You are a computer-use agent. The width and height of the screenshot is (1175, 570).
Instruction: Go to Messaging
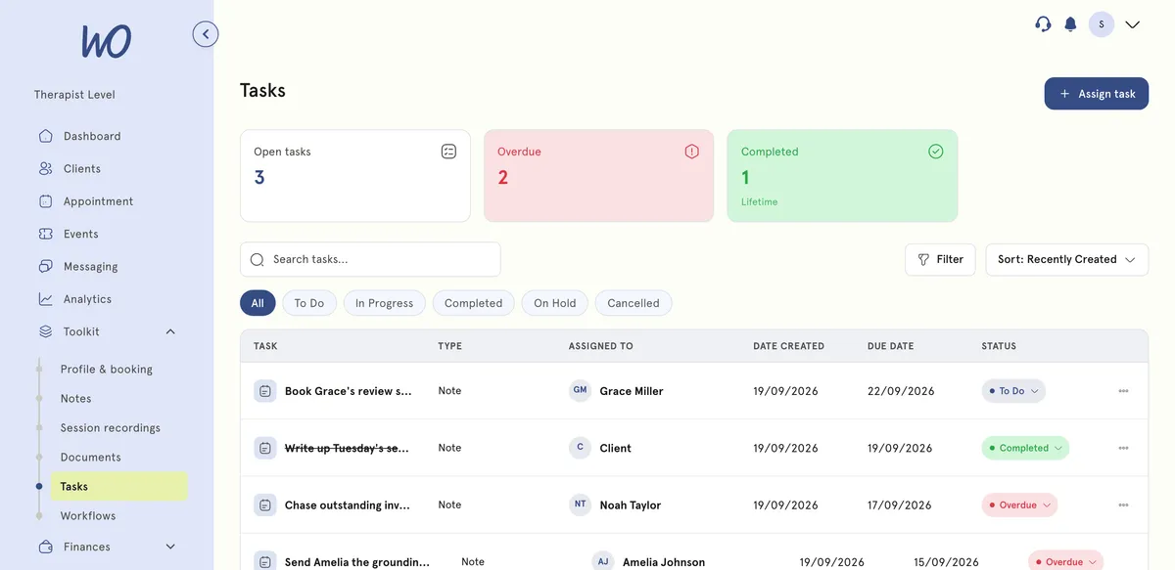coord(90,266)
